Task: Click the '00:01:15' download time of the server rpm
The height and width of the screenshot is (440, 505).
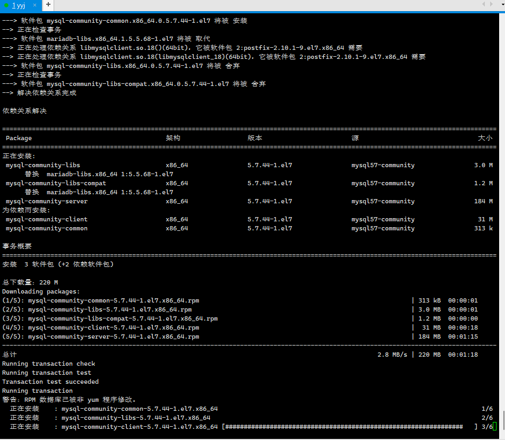Action: tap(463, 337)
